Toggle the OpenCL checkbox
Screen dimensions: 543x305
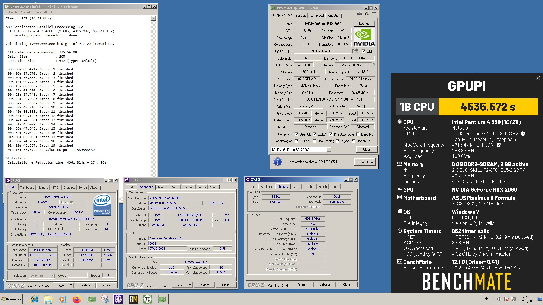pos(296,134)
